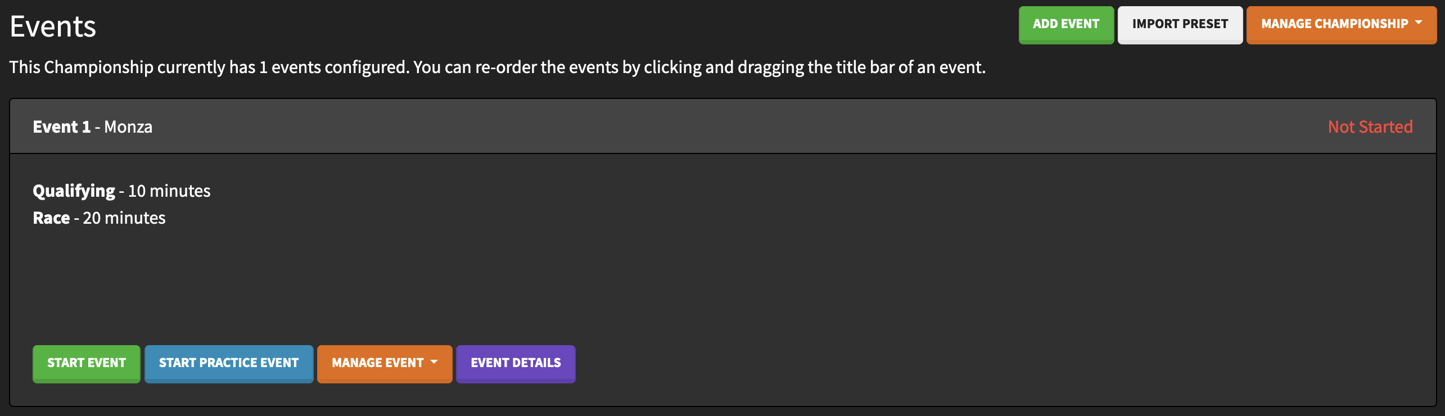This screenshot has width=1445, height=416.
Task: Click the Event 1 title bar
Action: [675, 126]
